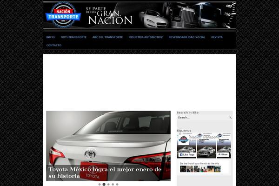Open the NOTI-TRANSPORTE menu

pyautogui.click(x=73, y=37)
